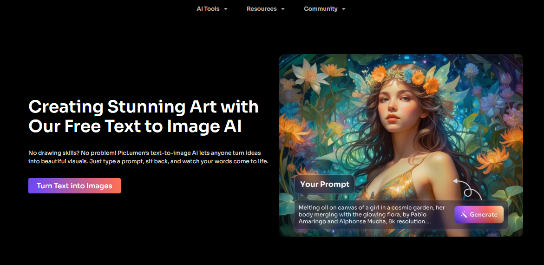The width and height of the screenshot is (544, 265).
Task: Click the Creating Stunning Art headline
Action: (143, 116)
